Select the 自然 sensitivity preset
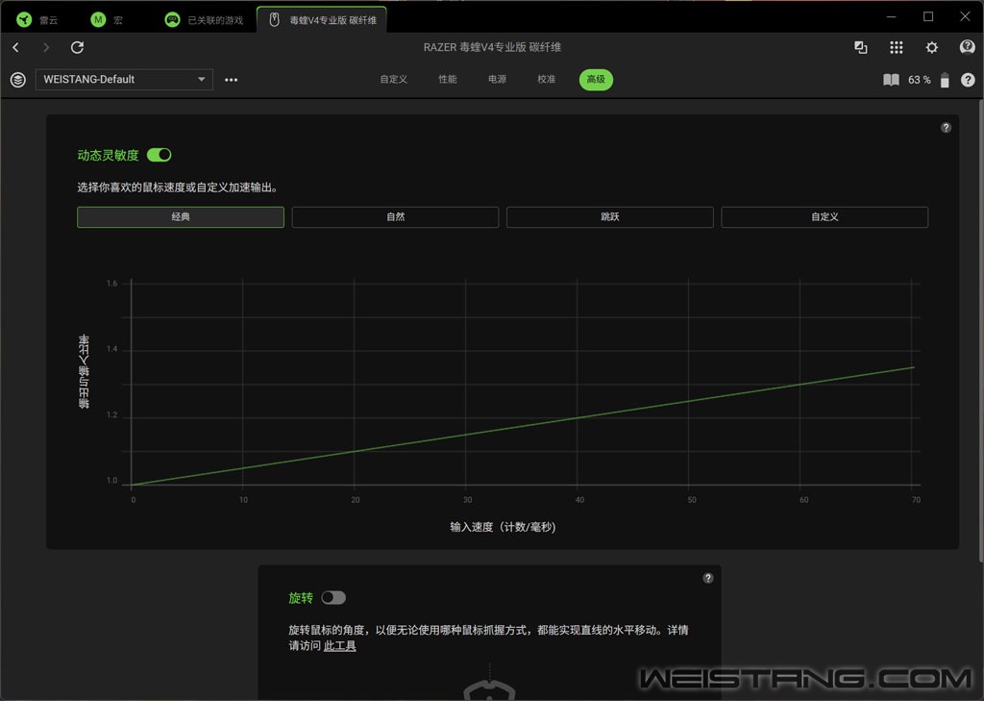This screenshot has width=984, height=701. tap(395, 216)
